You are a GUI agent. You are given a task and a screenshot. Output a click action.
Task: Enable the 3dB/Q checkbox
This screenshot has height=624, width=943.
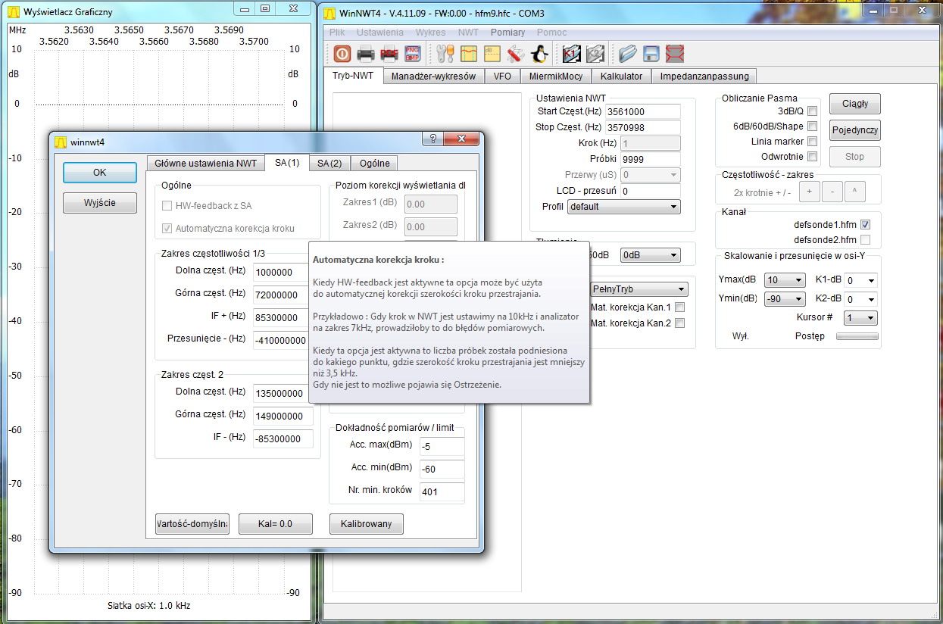[812, 111]
